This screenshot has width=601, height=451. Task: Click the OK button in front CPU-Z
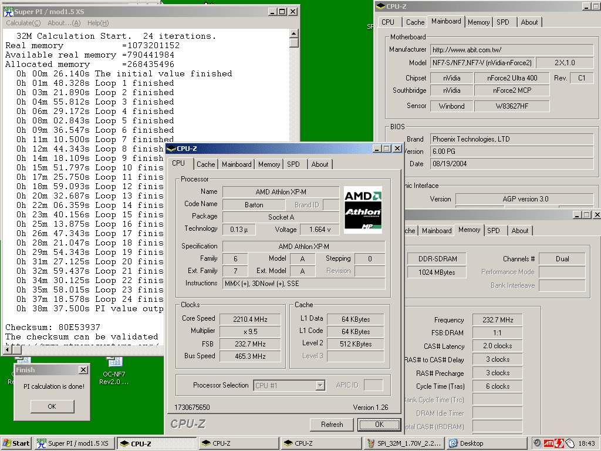380,425
